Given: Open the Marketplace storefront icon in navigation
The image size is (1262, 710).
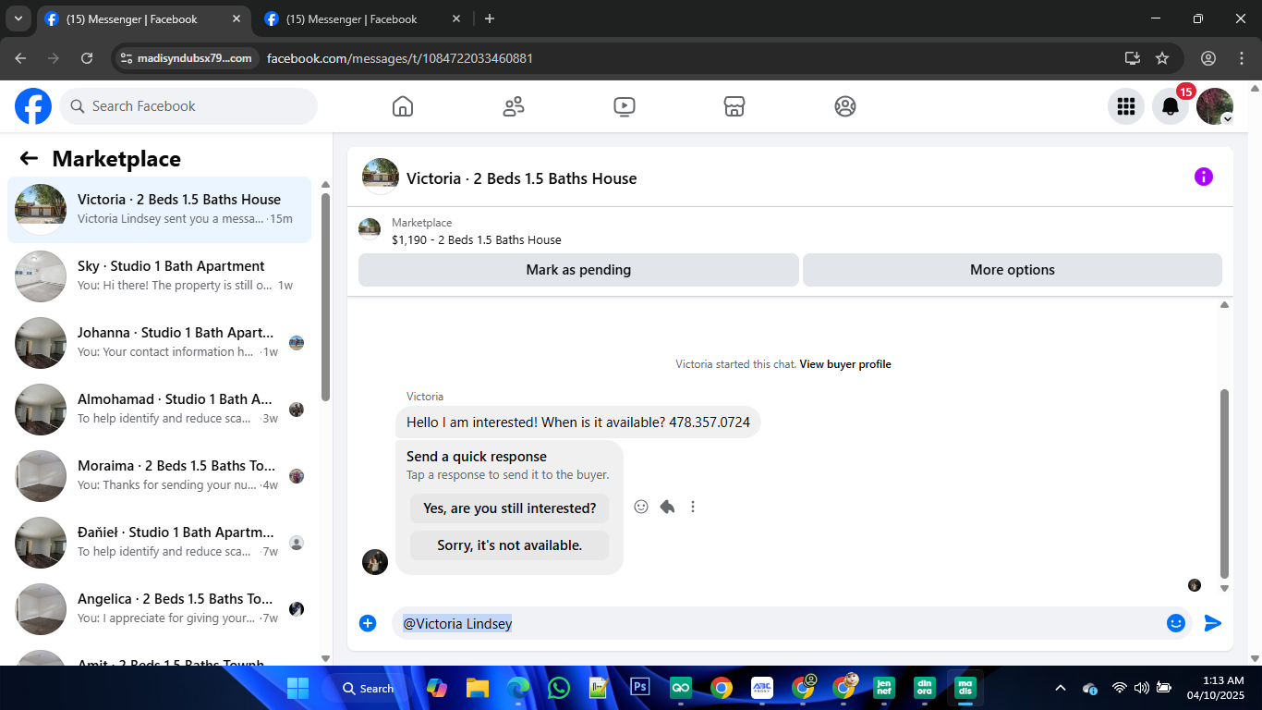Looking at the screenshot, I should tap(734, 106).
